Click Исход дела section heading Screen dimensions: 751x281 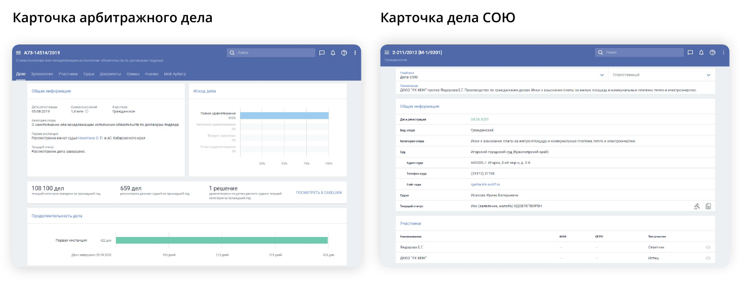click(205, 91)
